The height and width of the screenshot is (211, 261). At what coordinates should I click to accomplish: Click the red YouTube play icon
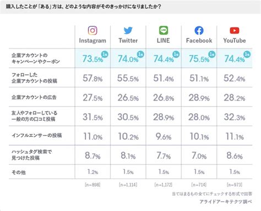point(235,30)
